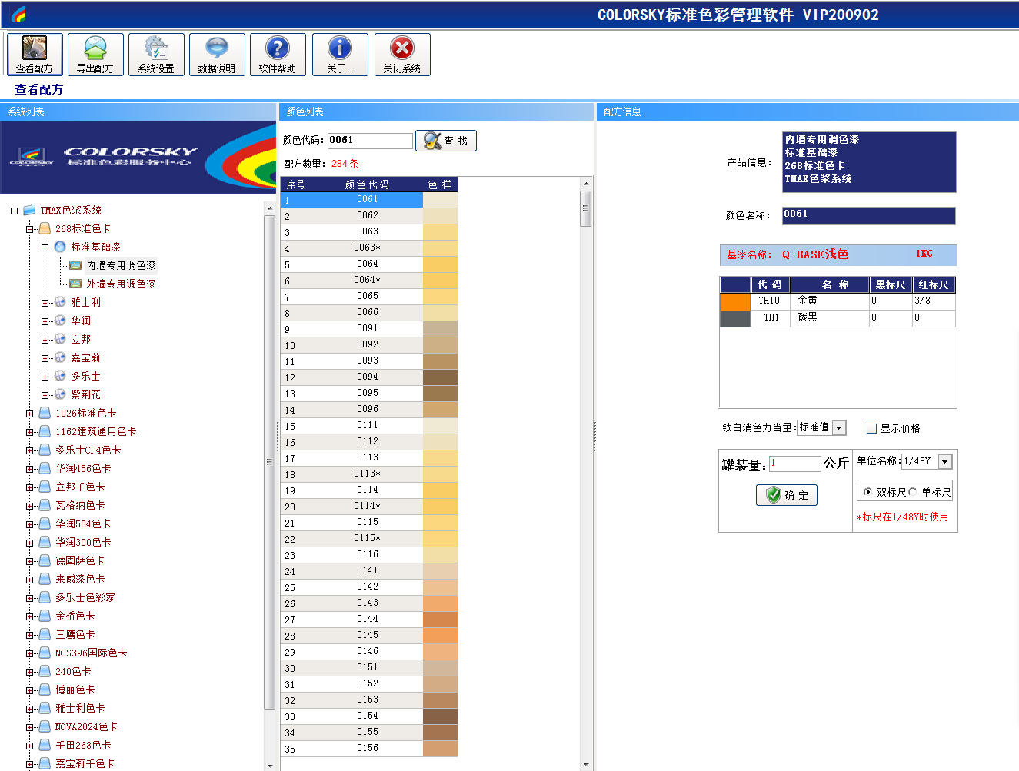Click the 序号 column header
Viewport: 1019px width, 771px height.
coord(296,184)
